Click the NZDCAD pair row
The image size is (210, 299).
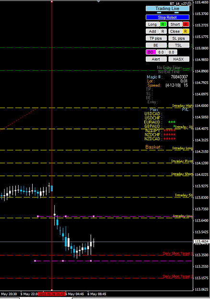[160, 139]
